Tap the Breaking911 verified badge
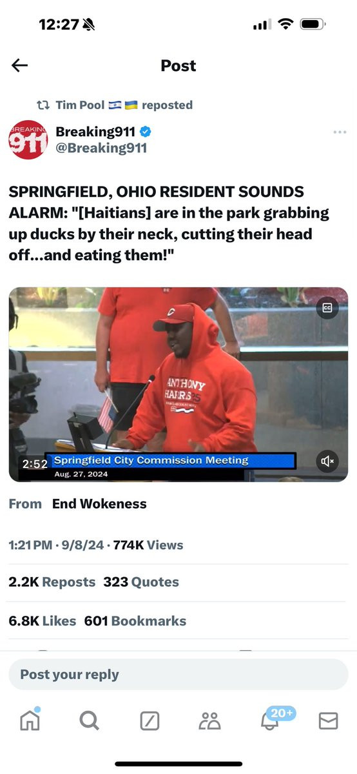Viewport: 357px width, 774px height. [145, 132]
